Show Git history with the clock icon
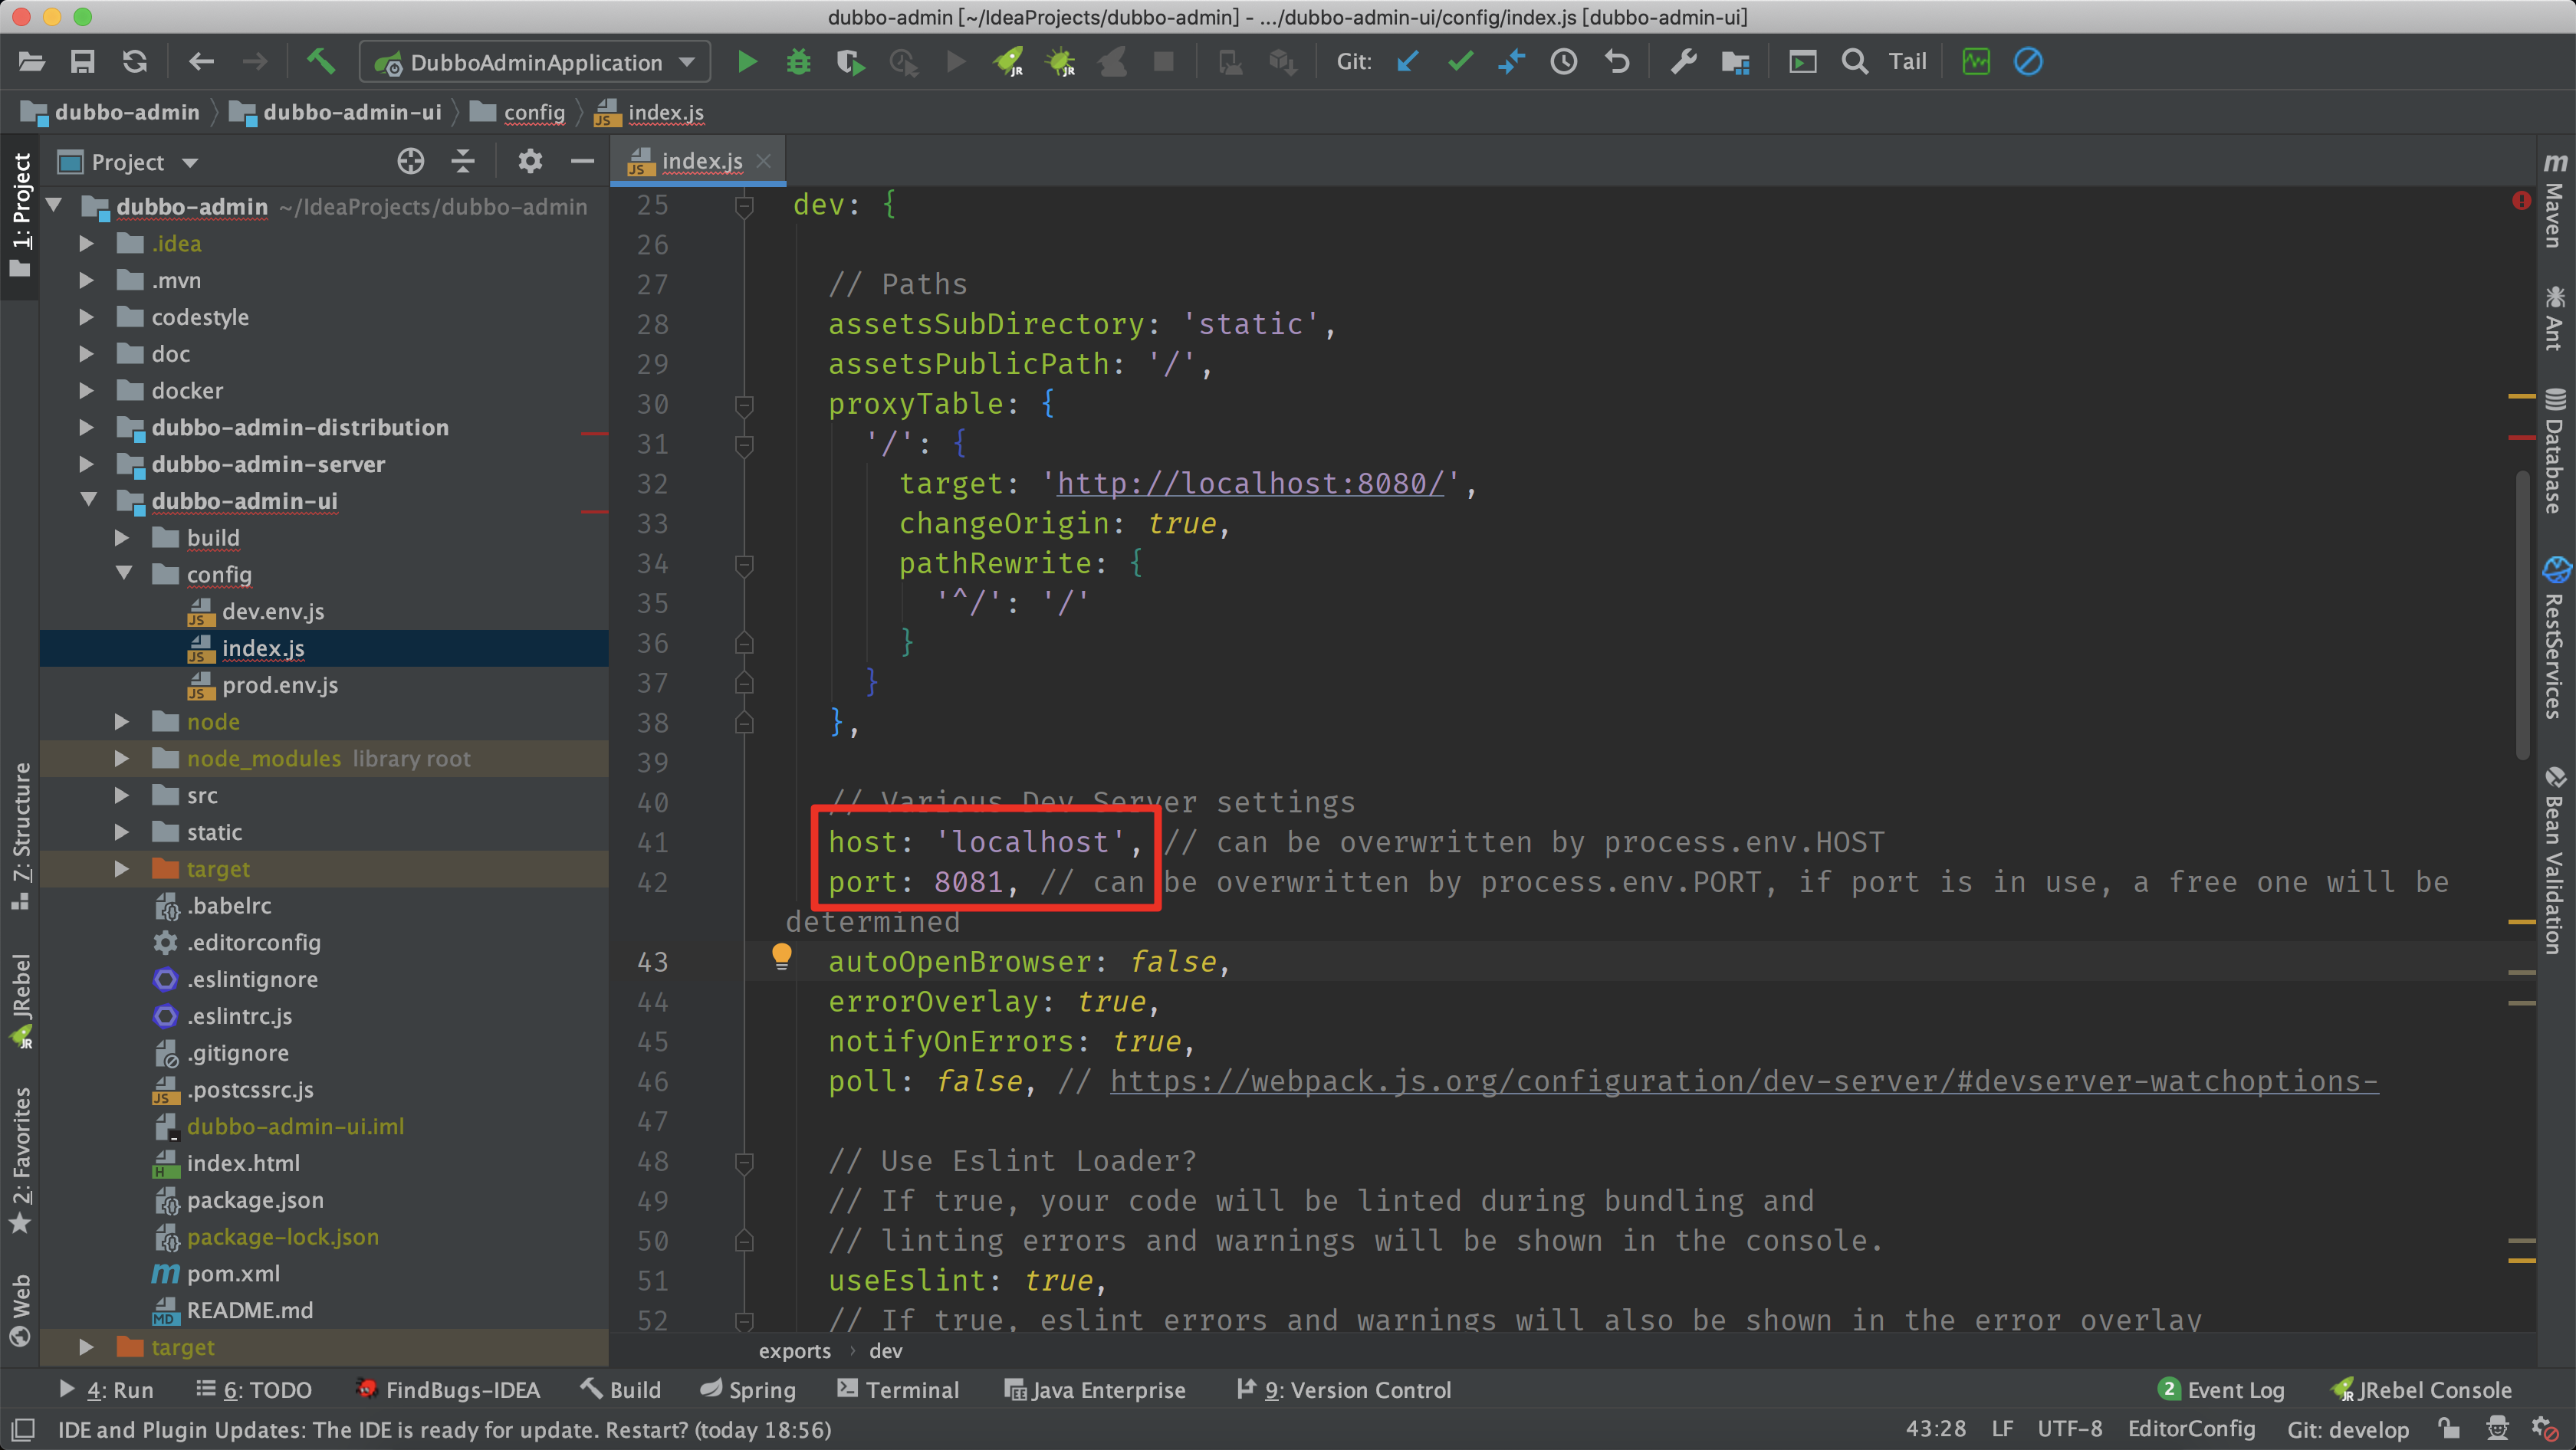 (1564, 62)
